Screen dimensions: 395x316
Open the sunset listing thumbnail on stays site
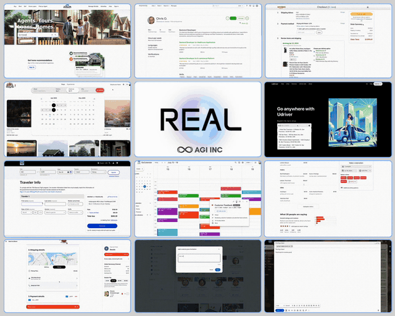tap(22, 148)
